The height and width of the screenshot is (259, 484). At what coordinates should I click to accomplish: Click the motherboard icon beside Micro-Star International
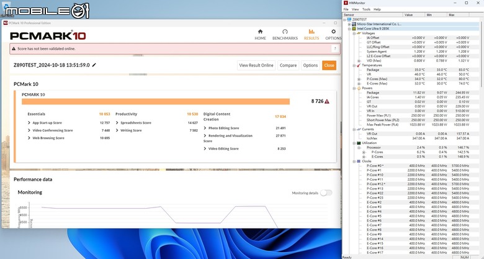click(x=354, y=24)
